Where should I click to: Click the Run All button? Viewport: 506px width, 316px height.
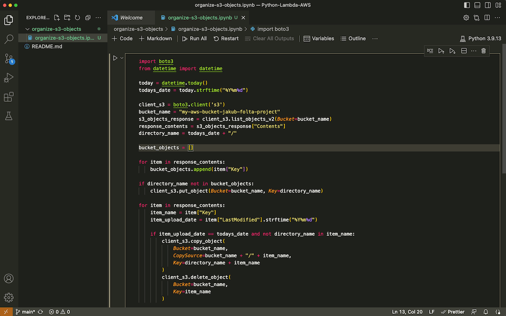[194, 39]
